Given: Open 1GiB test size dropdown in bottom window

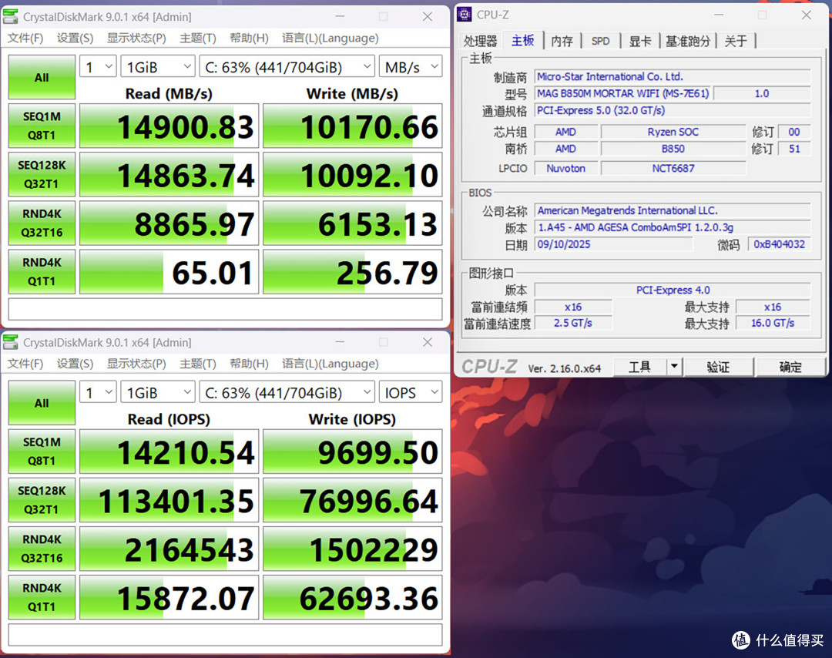Looking at the screenshot, I should pyautogui.click(x=158, y=393).
